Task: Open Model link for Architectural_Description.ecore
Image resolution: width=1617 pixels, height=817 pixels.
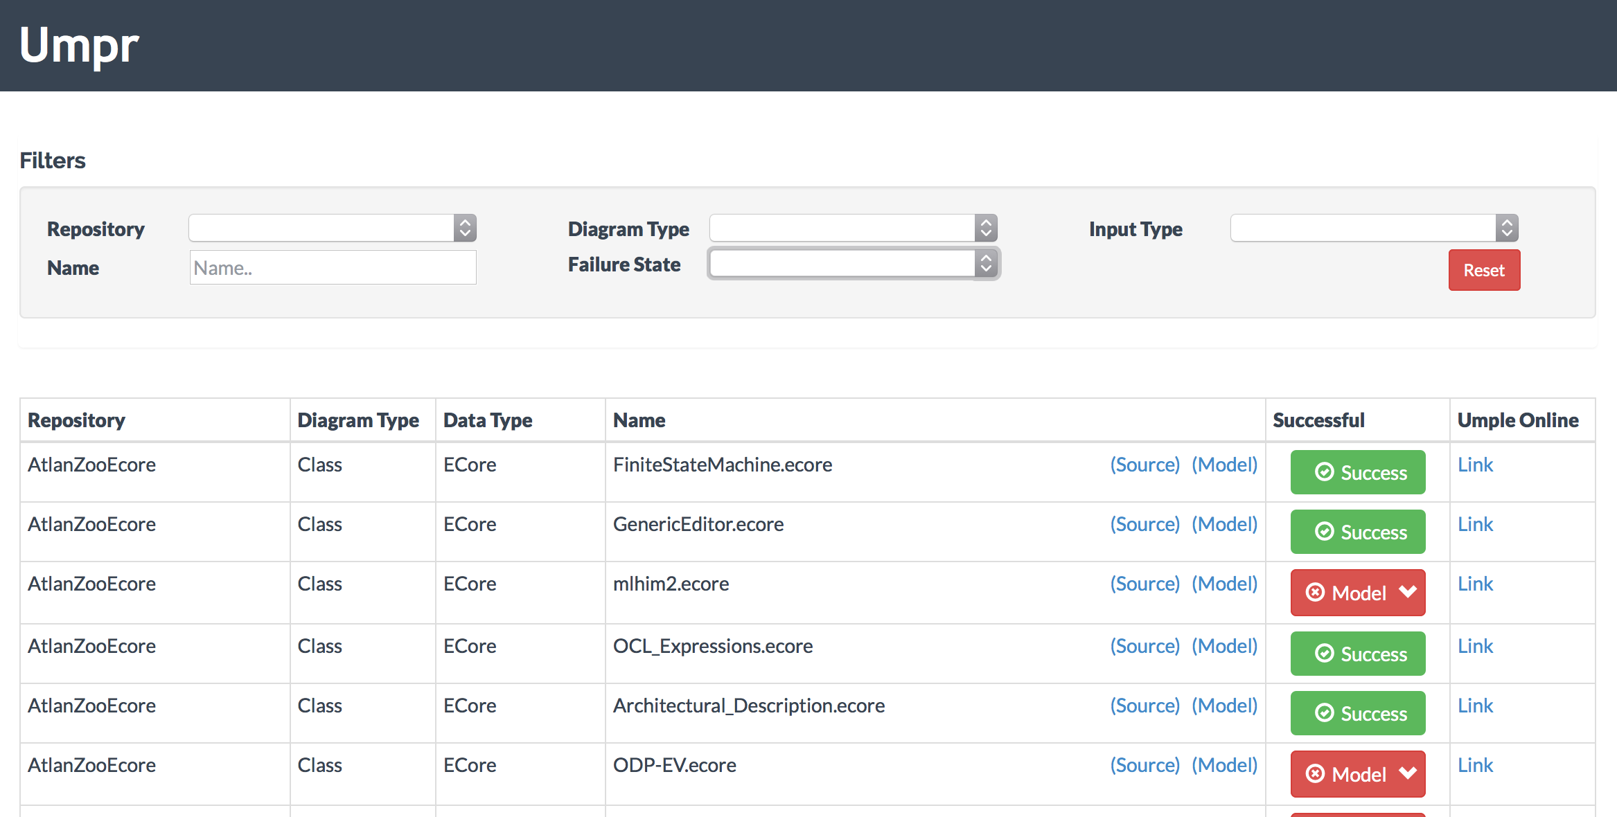Action: pos(1224,706)
